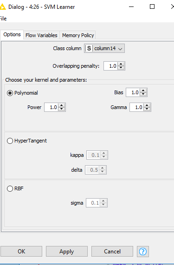The height and width of the screenshot is (265, 174).
Task: Open the Class column dropdown
Action: pos(104,48)
